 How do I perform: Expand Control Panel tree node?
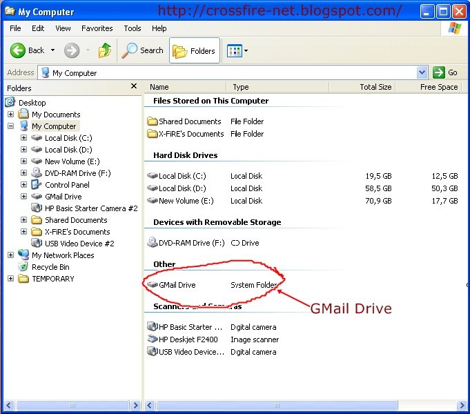pyautogui.click(x=23, y=184)
